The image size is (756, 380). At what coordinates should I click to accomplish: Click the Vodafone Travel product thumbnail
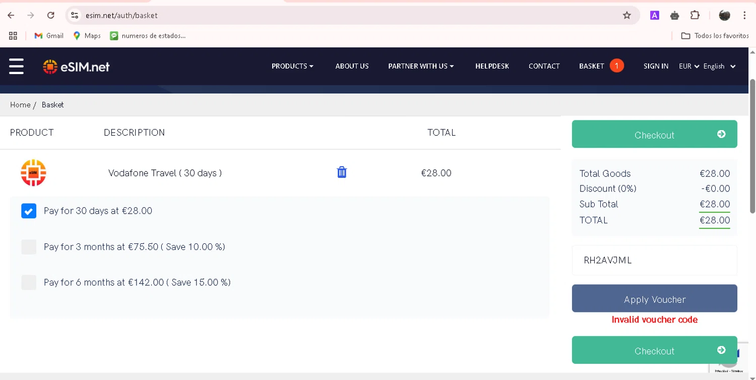click(x=33, y=173)
